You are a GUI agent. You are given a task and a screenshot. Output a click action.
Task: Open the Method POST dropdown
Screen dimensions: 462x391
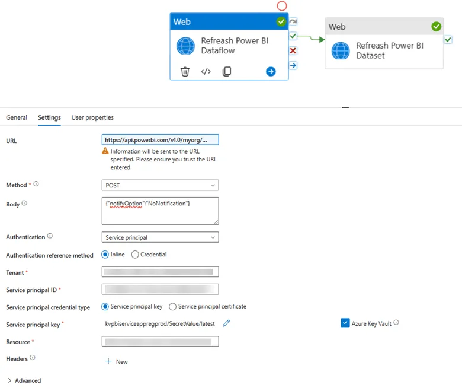point(160,185)
